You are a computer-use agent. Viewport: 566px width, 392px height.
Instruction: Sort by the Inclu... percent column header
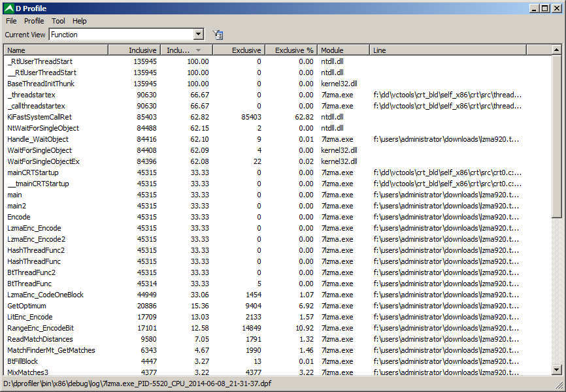[x=187, y=50]
